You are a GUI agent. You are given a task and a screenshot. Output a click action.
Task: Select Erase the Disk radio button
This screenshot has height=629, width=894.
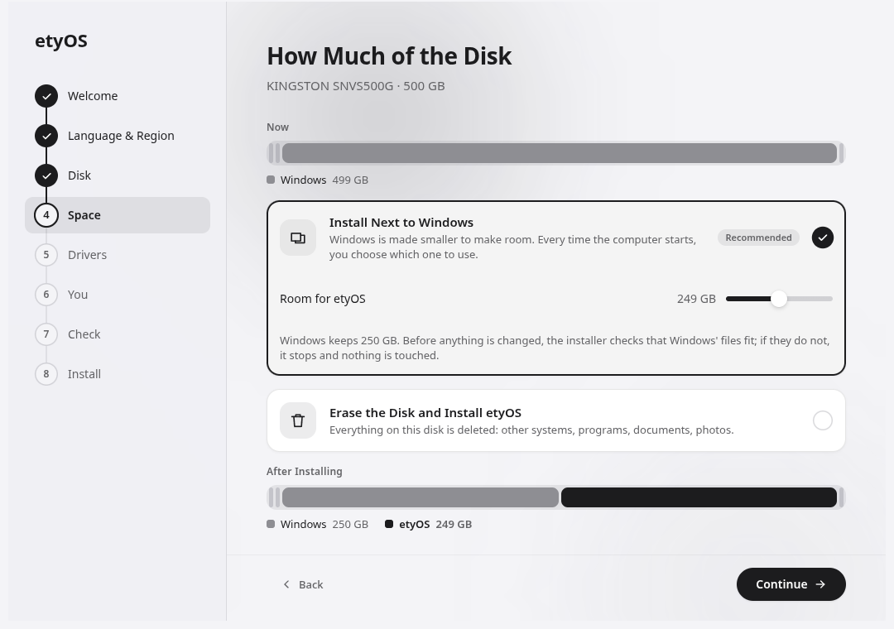coord(822,421)
